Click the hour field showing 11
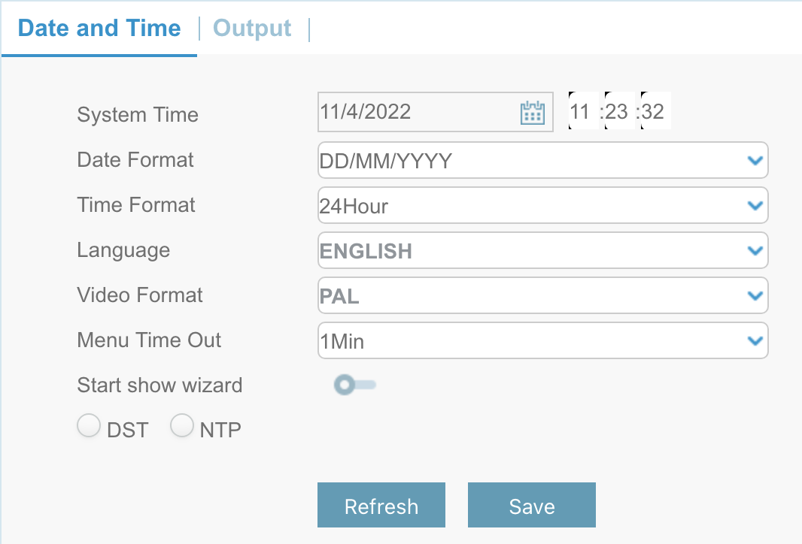 (x=580, y=113)
